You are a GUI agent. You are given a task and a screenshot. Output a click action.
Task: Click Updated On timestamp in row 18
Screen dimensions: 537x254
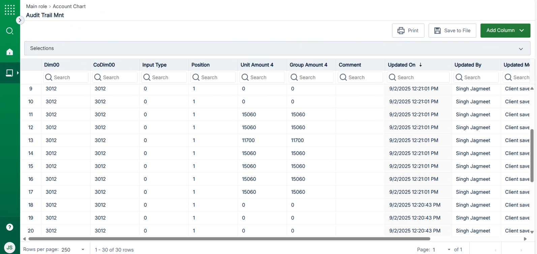415,205
